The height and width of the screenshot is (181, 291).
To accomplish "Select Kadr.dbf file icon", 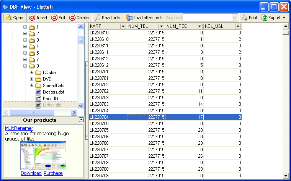I will [38, 99].
